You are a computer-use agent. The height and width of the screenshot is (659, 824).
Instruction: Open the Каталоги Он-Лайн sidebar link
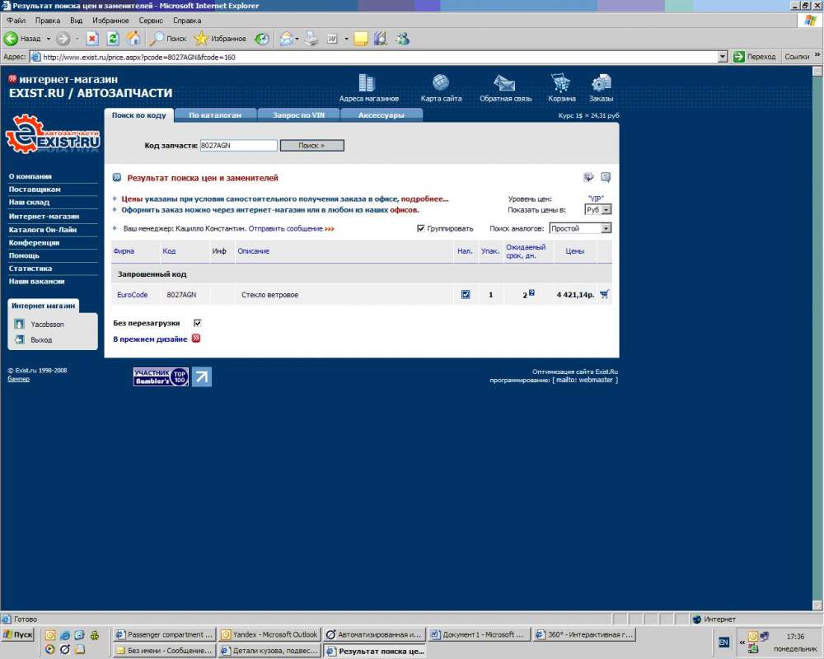(43, 230)
